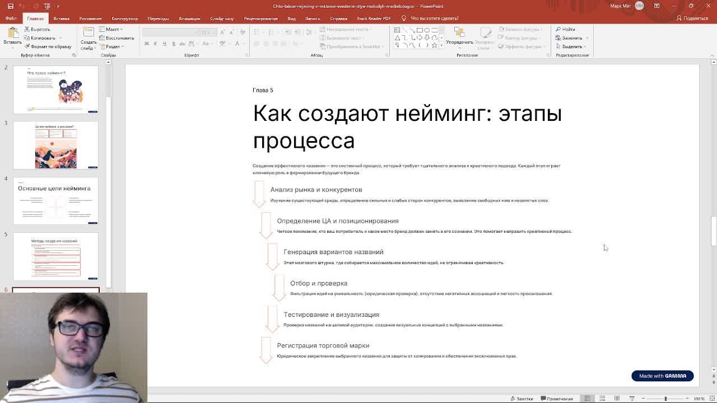Screen dimensions: 717x403
Task: Open the Layout (Макет) dropdown
Action: pyautogui.click(x=112, y=29)
